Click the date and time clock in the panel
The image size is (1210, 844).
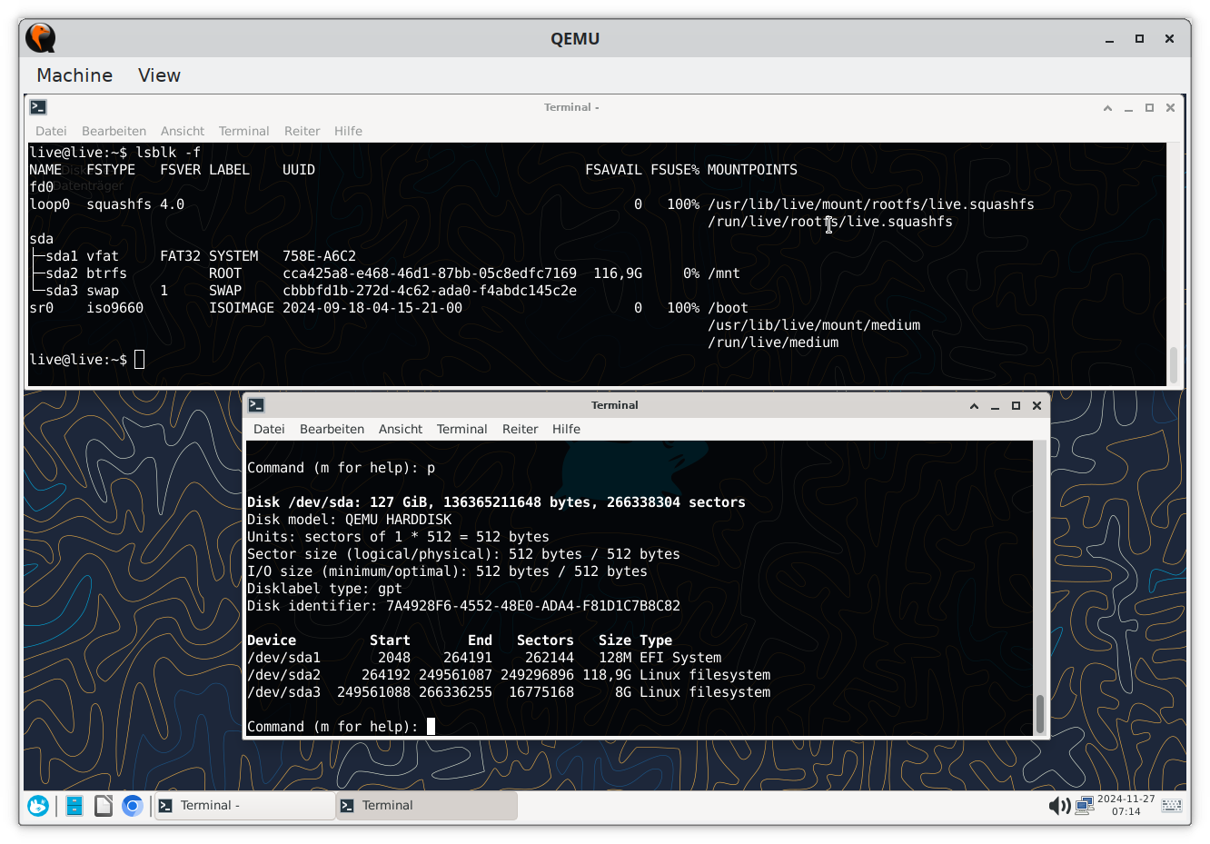(1126, 806)
